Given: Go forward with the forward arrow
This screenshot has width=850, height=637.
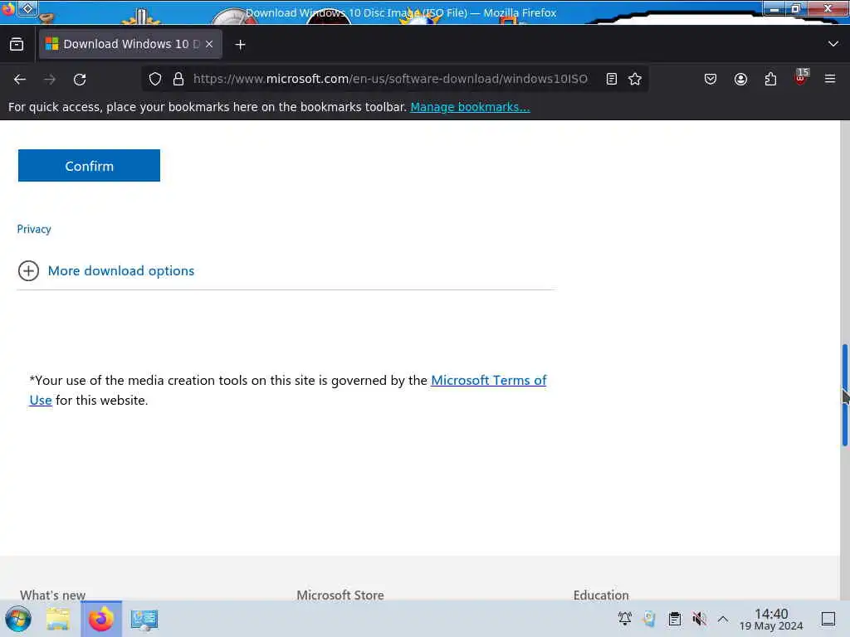Looking at the screenshot, I should (50, 79).
